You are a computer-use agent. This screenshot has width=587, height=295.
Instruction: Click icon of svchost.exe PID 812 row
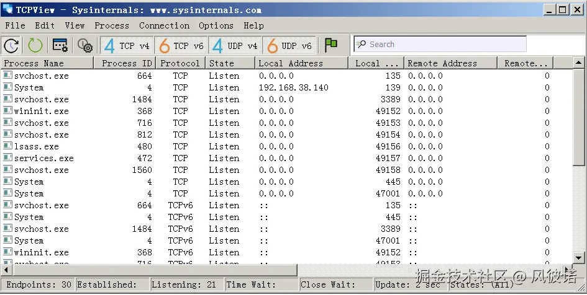coord(7,134)
